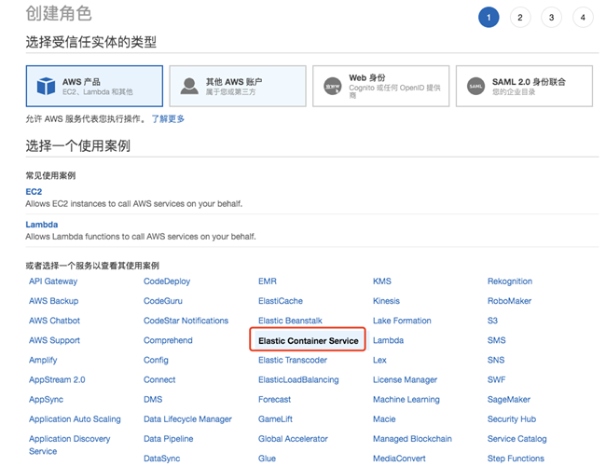Viewport: 606px width, 466px height.
Task: Choose Lex service
Action: pos(379,360)
